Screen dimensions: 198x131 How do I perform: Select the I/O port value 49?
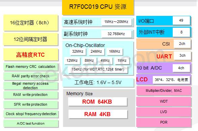[x=181, y=20]
